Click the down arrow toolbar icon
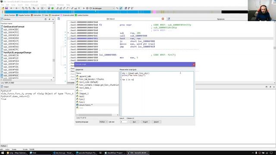 (38, 8)
